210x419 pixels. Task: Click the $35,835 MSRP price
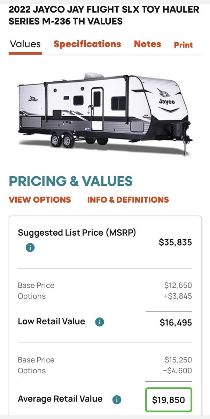coord(175,242)
